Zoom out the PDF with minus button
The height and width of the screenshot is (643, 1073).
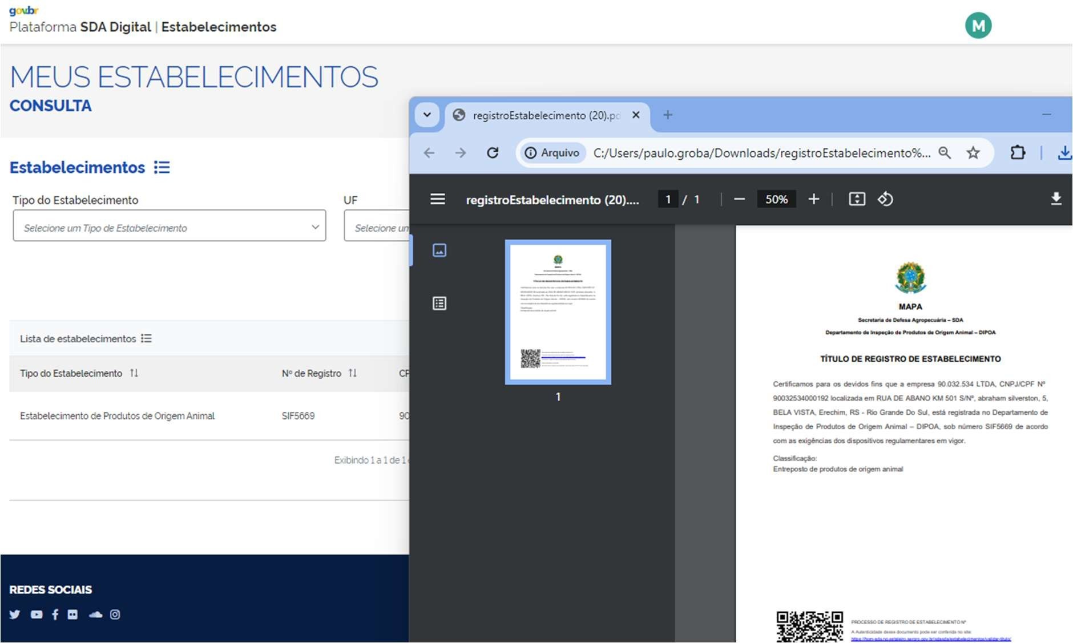coord(739,199)
